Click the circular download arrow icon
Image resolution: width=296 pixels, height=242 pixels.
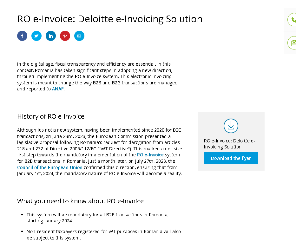pos(231,126)
